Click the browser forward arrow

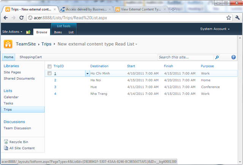[14, 18]
